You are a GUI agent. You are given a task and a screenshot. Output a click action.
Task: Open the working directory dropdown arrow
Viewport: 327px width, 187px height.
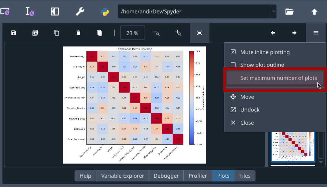[x=274, y=11]
